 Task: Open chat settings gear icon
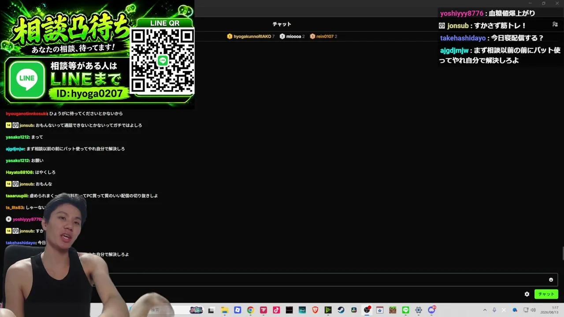(x=527, y=294)
